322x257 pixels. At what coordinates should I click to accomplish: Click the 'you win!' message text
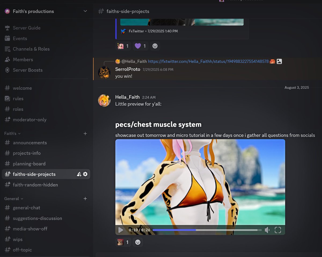(x=124, y=76)
